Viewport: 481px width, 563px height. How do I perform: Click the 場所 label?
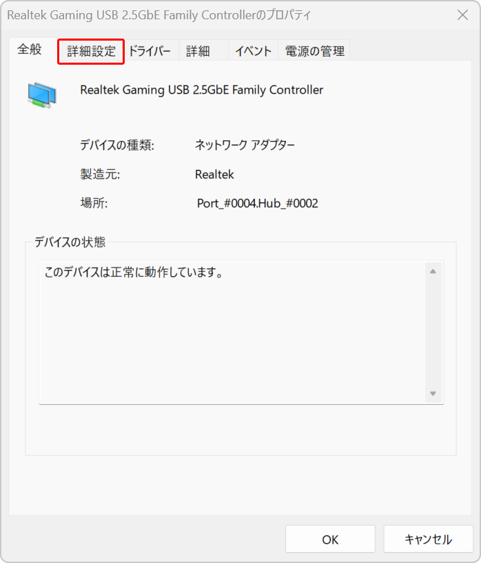point(94,204)
